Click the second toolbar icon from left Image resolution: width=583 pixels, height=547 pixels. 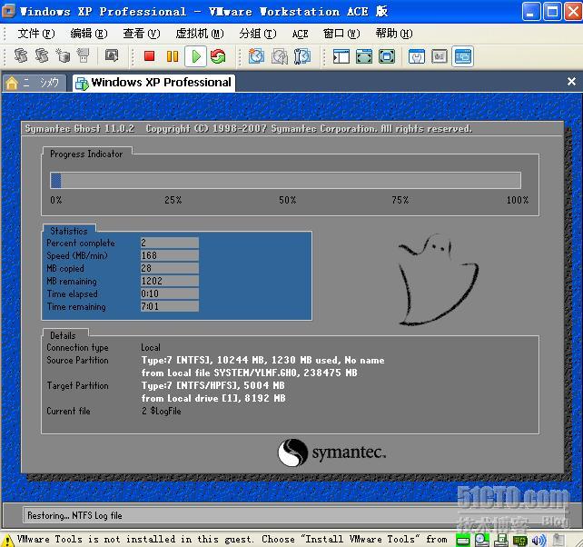coord(42,55)
